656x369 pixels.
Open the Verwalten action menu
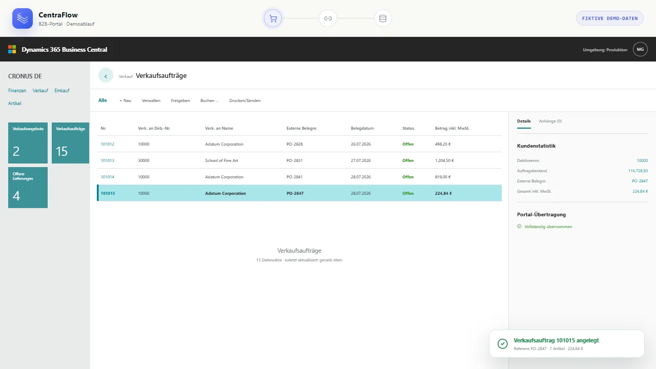click(151, 100)
